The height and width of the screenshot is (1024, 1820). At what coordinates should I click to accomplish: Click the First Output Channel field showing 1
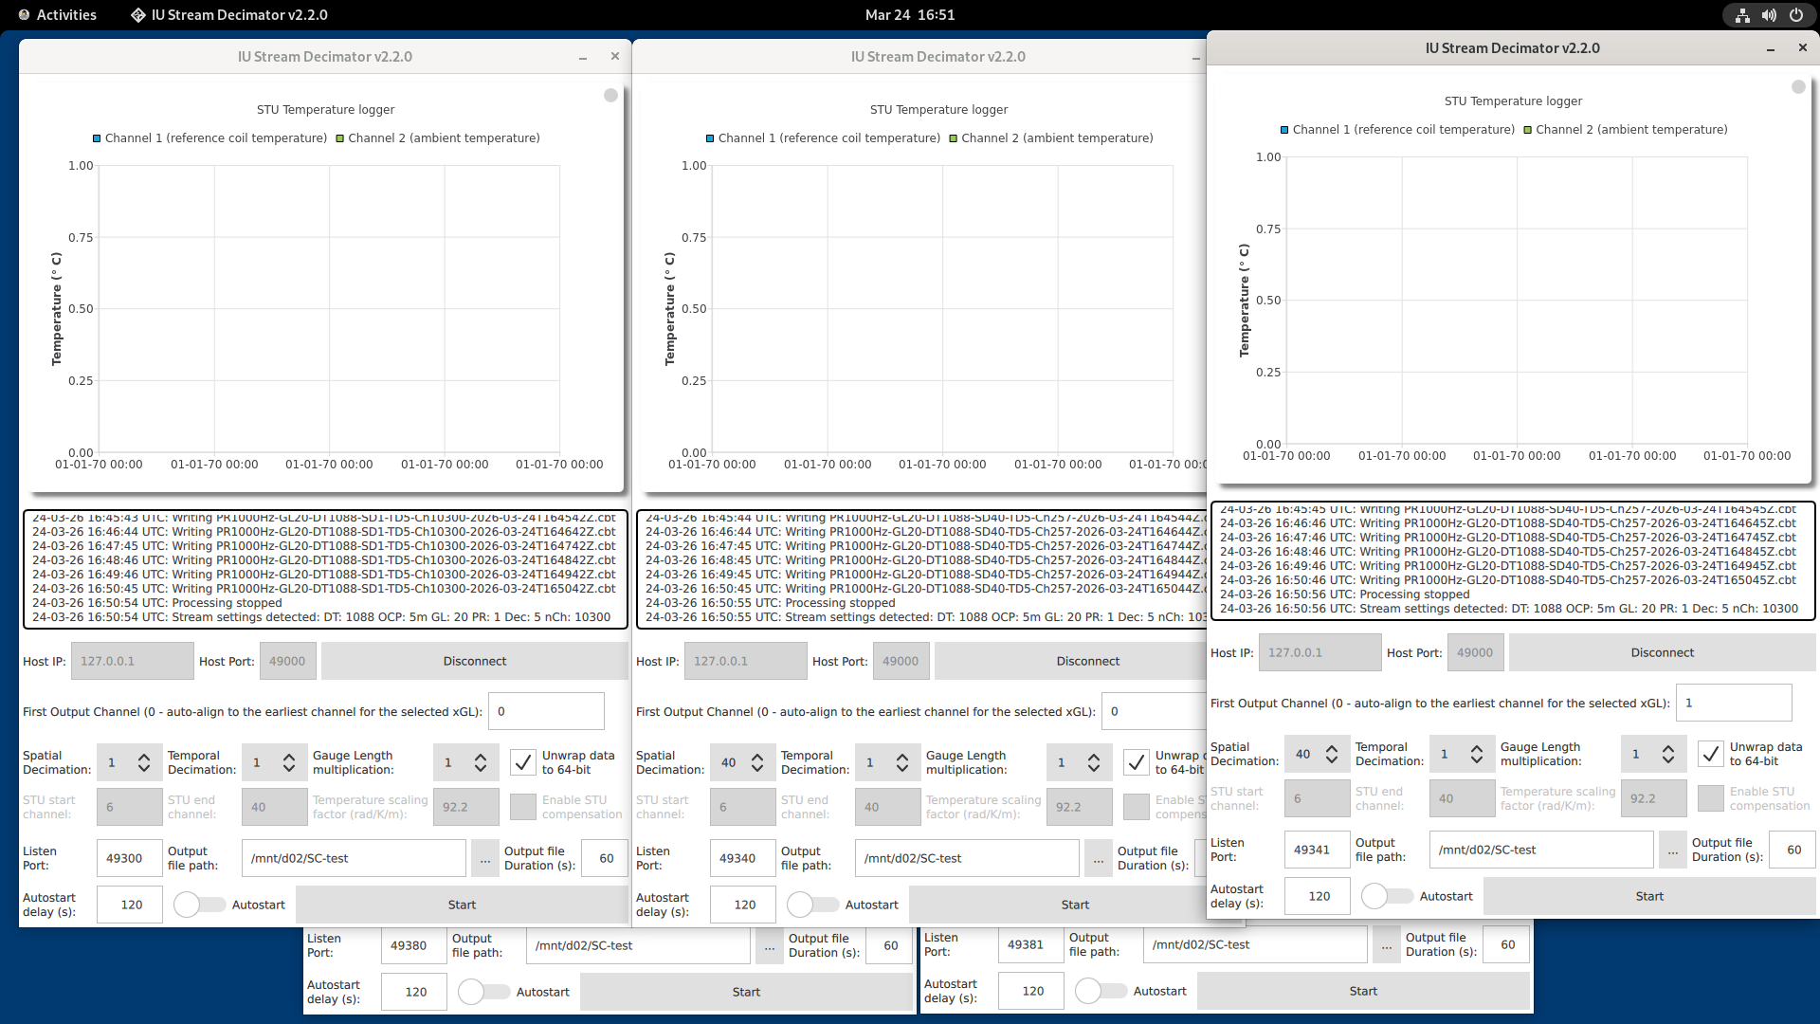click(x=1733, y=704)
